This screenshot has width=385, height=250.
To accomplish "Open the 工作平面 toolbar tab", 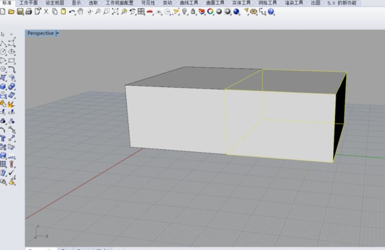I will (x=28, y=3).
